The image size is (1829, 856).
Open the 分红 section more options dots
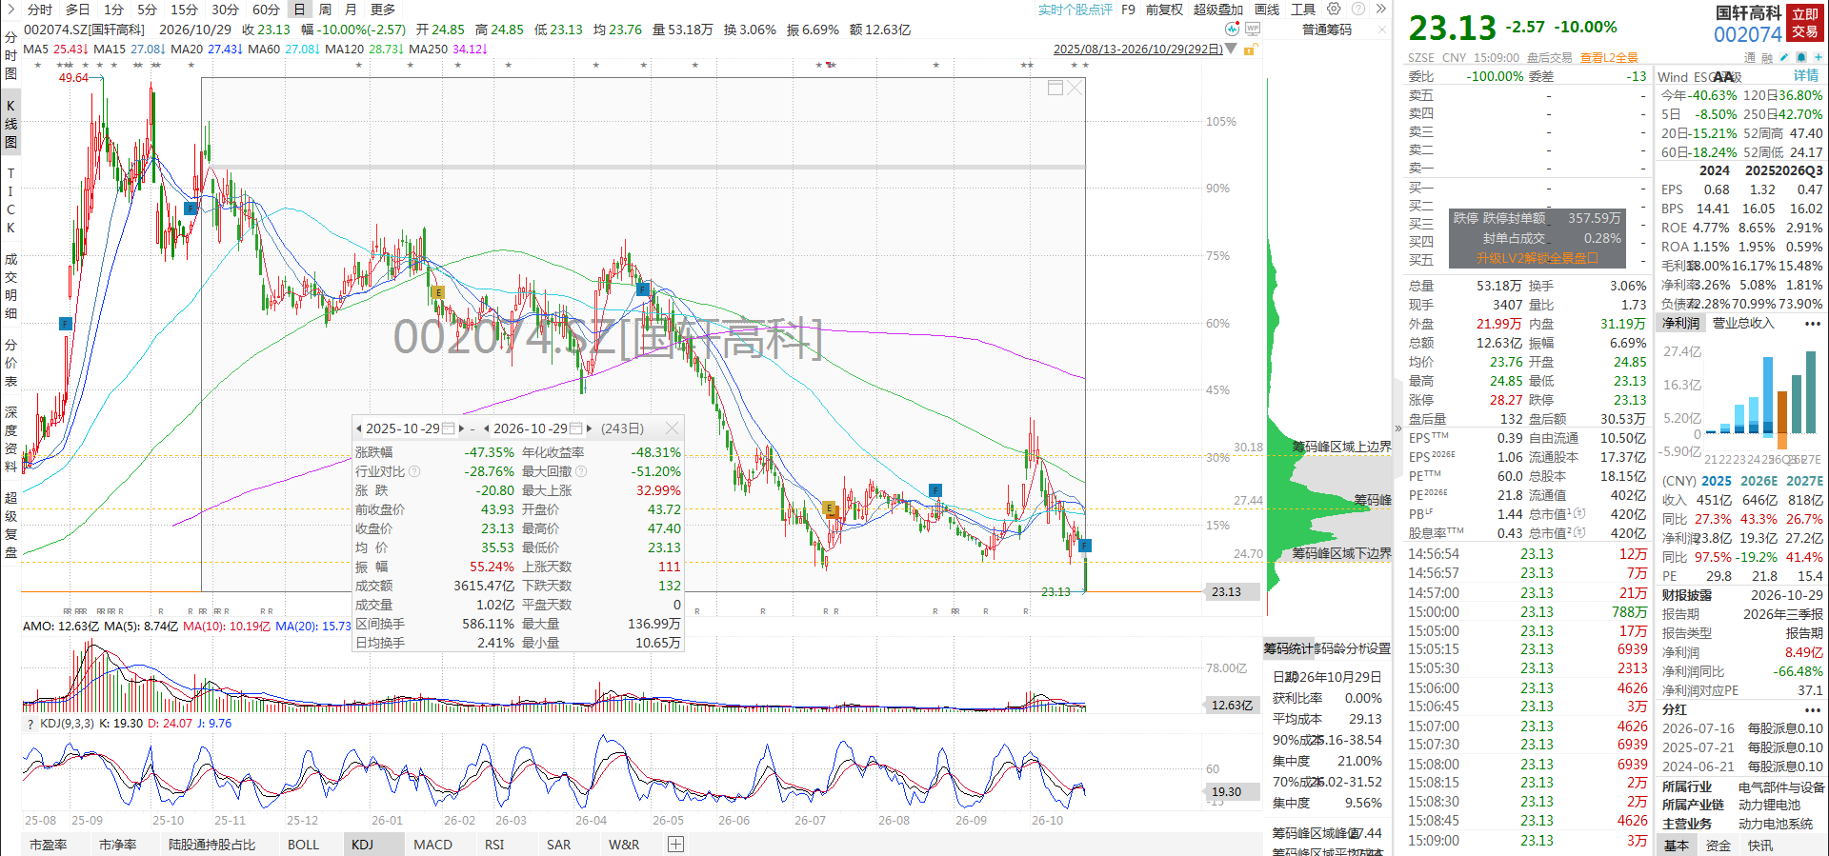click(1812, 710)
